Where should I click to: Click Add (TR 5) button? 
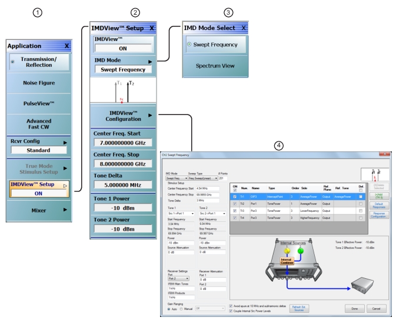379,196
